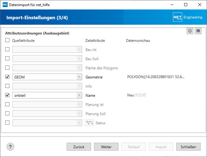Click the NET Engineering logo
The height and width of the screenshot is (157, 207).
pyautogui.click(x=188, y=17)
